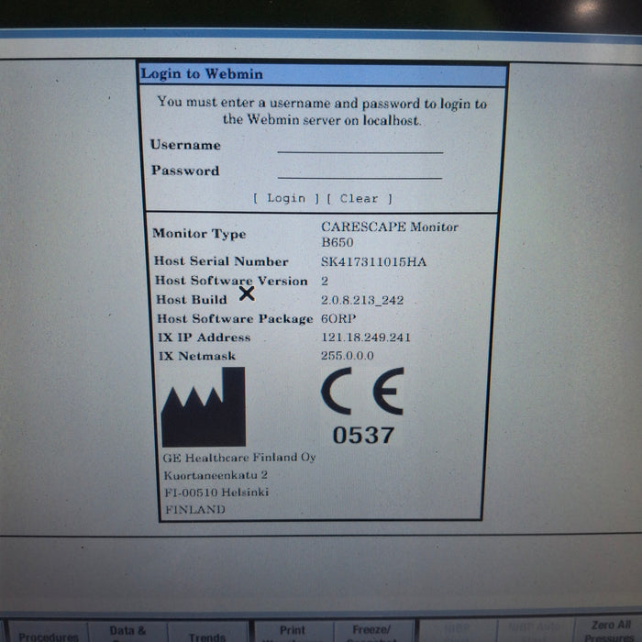Select the dimmed NIBP Auto key
Viewport: 642px width, 642px height.
point(536,631)
